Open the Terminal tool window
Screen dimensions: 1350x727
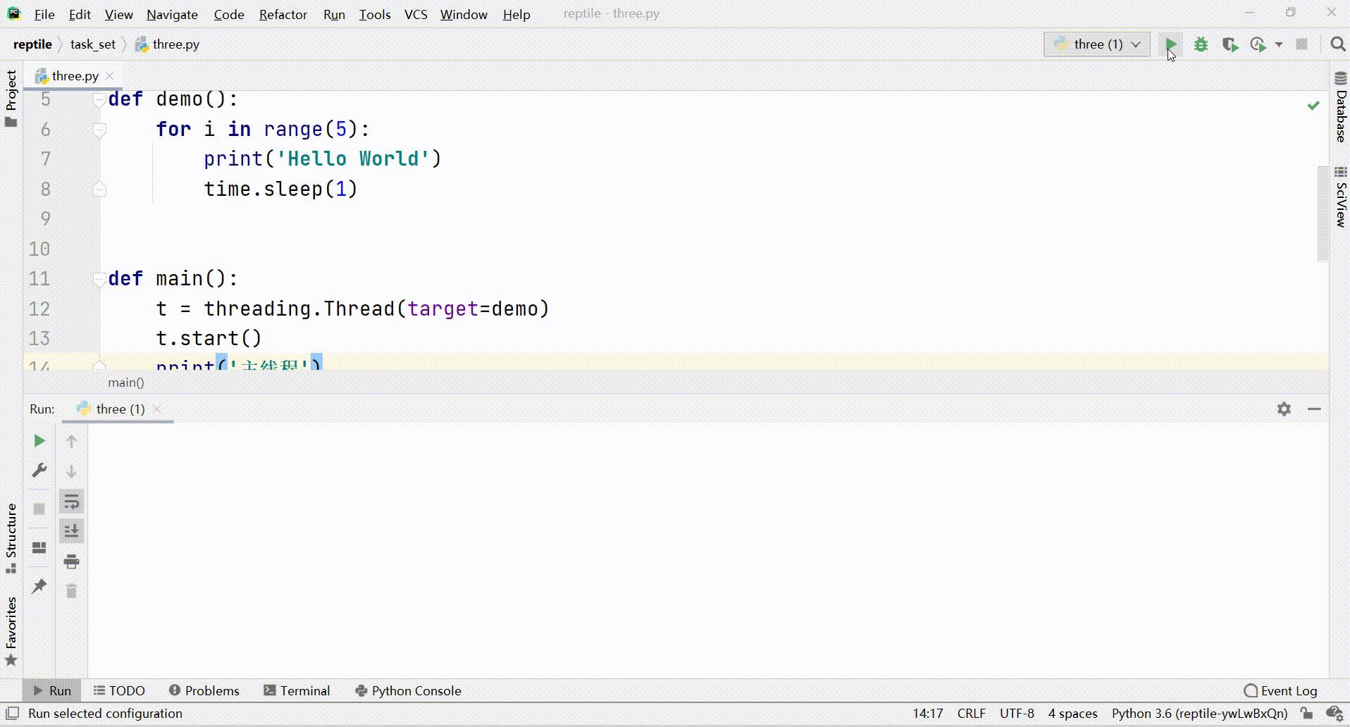[x=297, y=691]
